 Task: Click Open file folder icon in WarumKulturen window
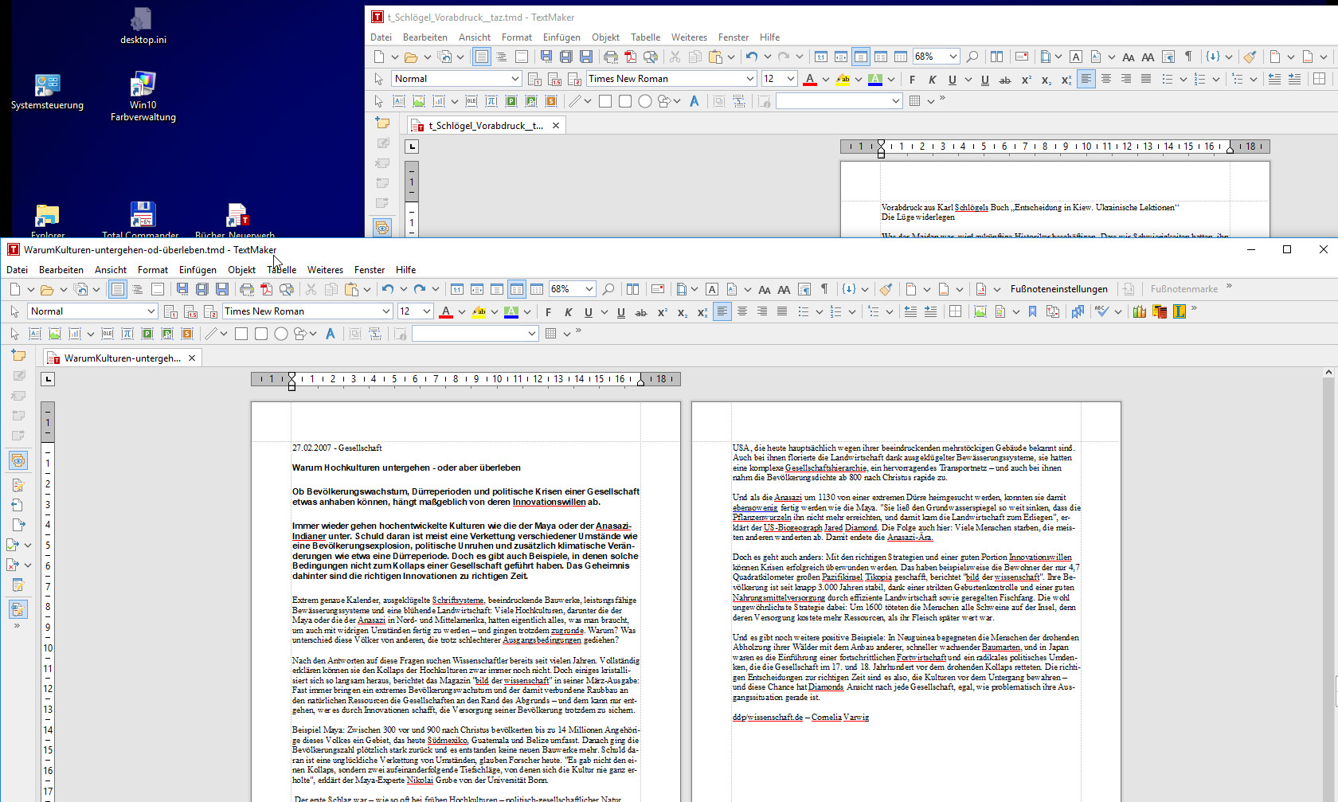(47, 289)
